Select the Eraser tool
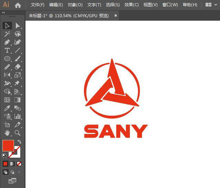Screen dimensions: 220x188 click(18, 67)
